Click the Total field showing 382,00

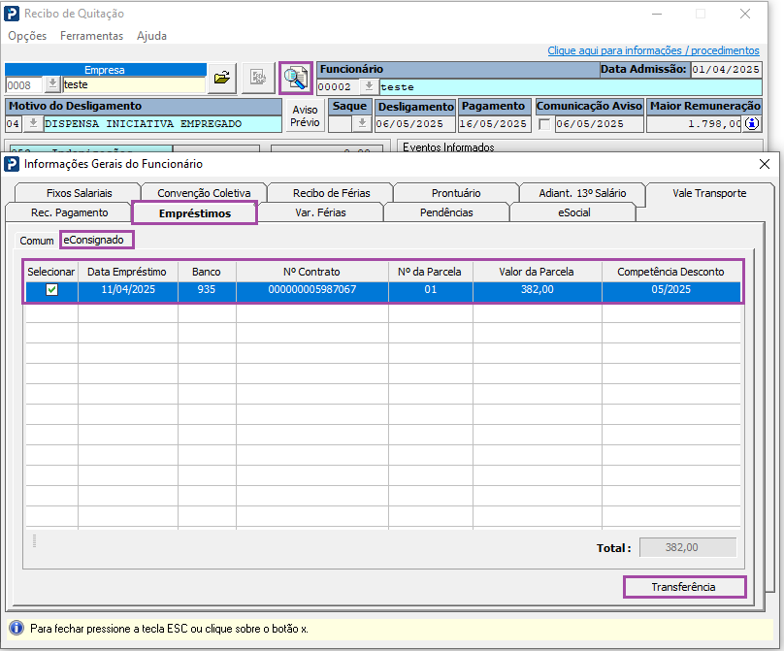coord(688,547)
